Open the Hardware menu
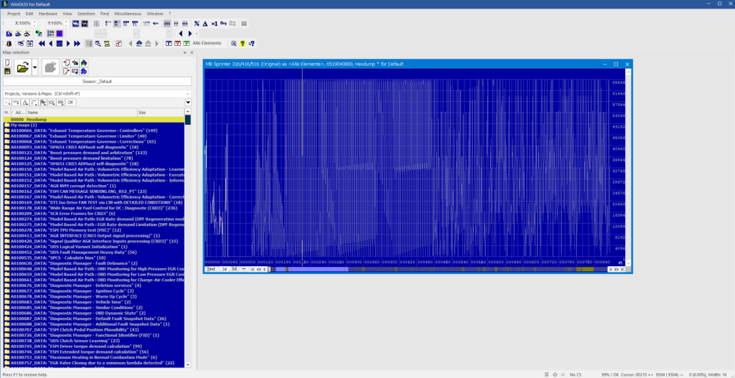Viewport: 735px width, 378px height. 48,14
